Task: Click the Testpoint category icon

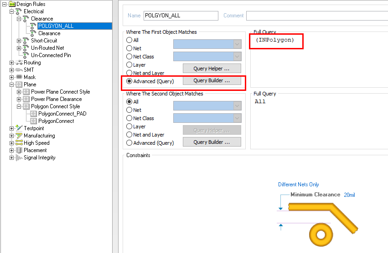Action: [19, 128]
